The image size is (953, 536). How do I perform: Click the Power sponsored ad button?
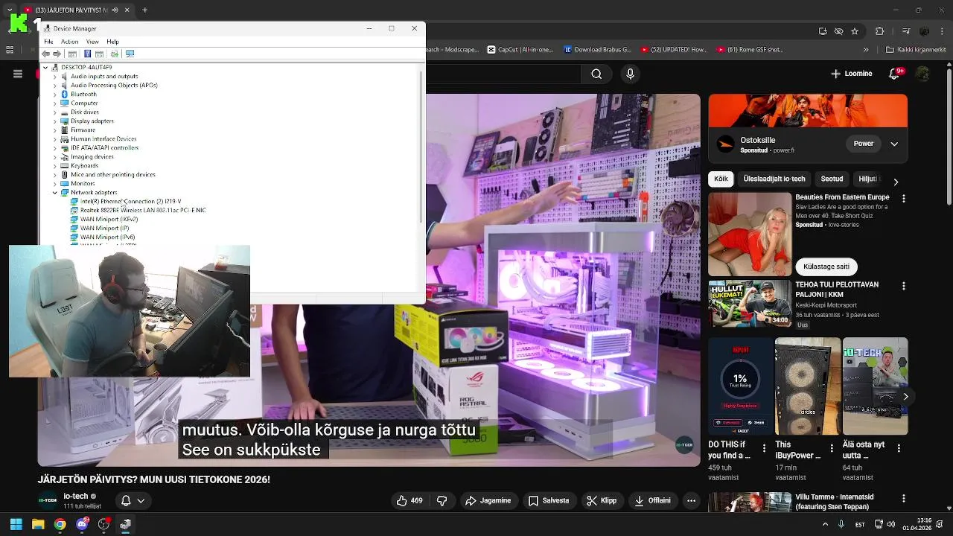864,143
